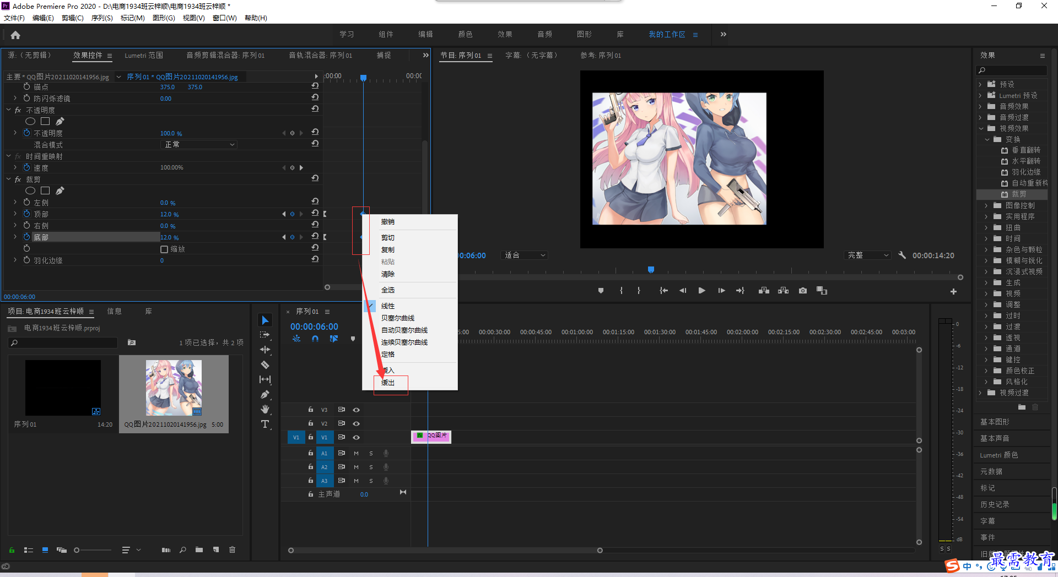The width and height of the screenshot is (1058, 577).
Task: Open the button editor plus icon
Action: coord(953,291)
